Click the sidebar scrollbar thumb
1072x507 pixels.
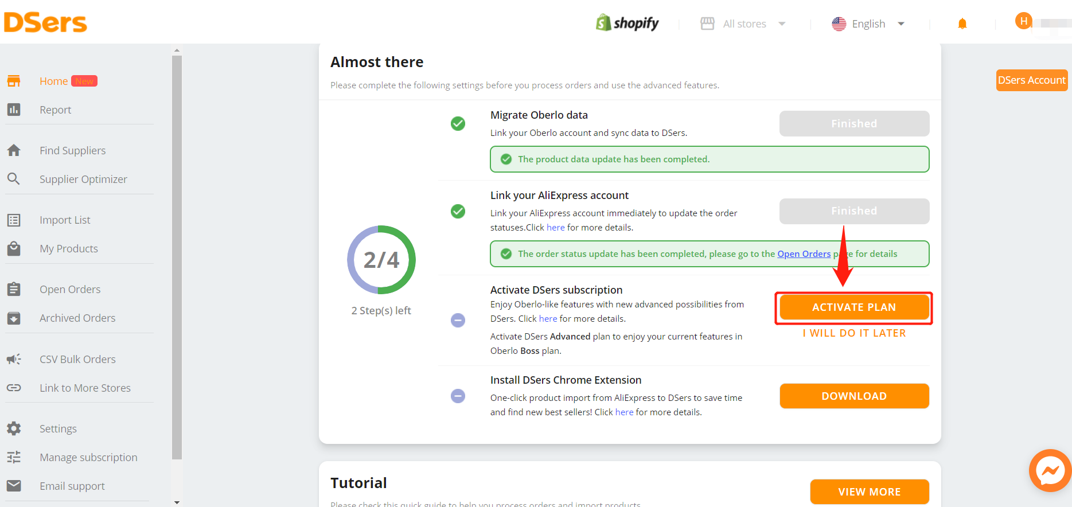click(177, 258)
